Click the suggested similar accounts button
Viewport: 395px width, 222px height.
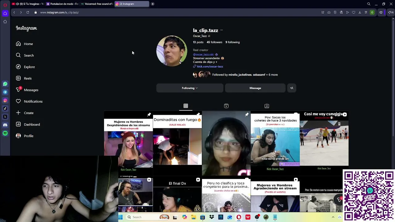tap(292, 88)
